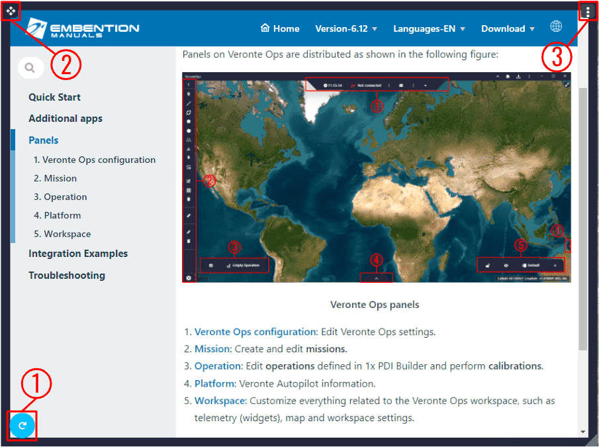Open the Version-6.12 dropdown

pos(346,28)
